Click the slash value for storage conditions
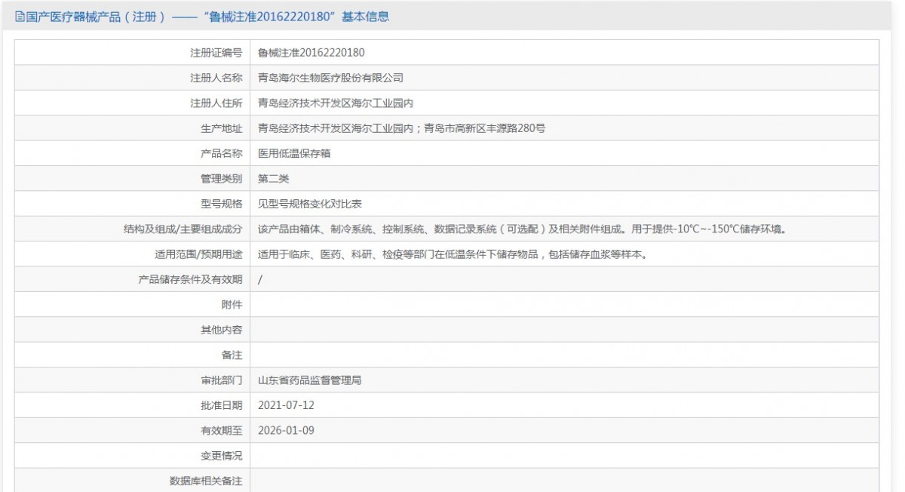Image resolution: width=905 pixels, height=492 pixels. pyautogui.click(x=260, y=279)
